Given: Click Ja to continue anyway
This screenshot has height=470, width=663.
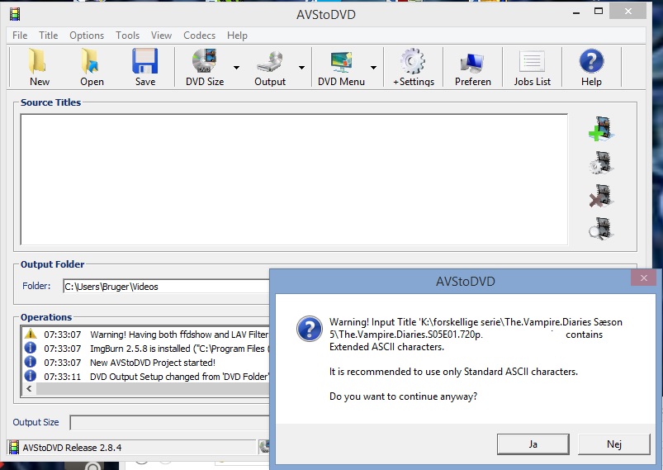Looking at the screenshot, I should pos(533,444).
